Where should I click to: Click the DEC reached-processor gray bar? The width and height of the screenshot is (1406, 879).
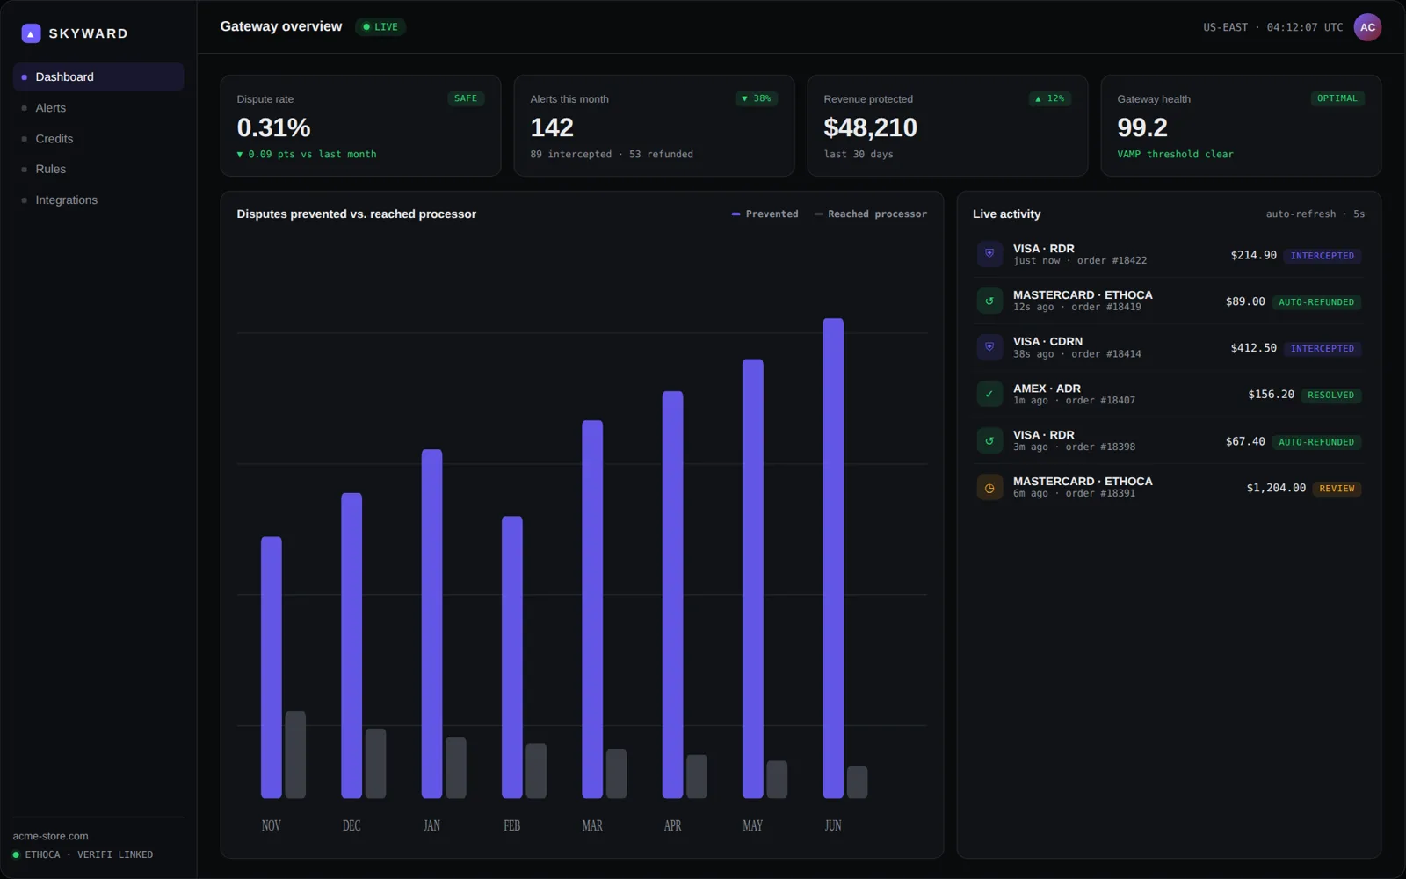376,764
